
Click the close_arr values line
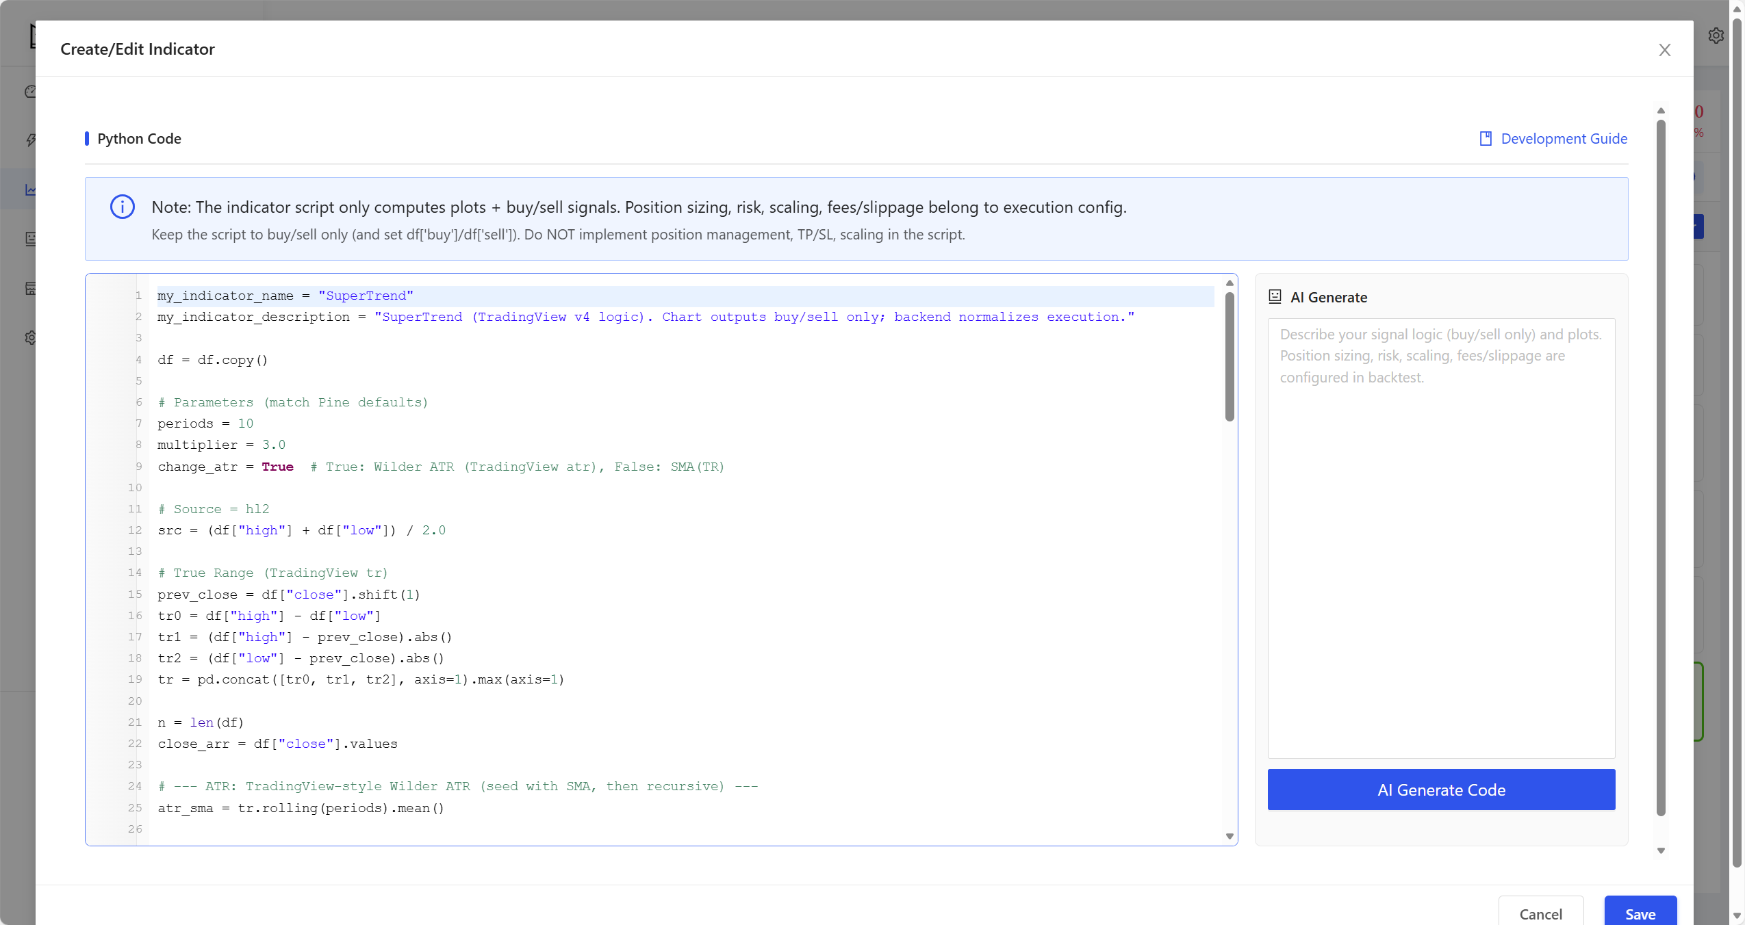click(x=277, y=744)
